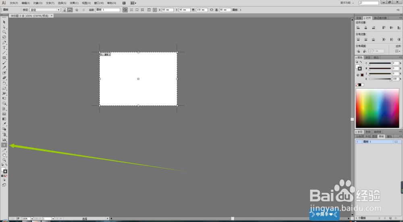Toggle move artwork with artboard
Image resolution: width=403 pixels, height=222 pixels.
click(125, 10)
